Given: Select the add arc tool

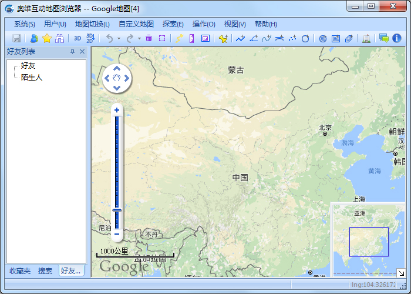Looking at the screenshot, I should coord(279,38).
